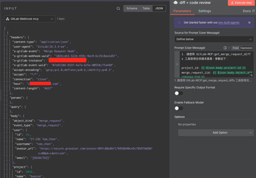Screen dimensions: 256x178
Task: Click the project id 5036 value
Action: [29, 172]
